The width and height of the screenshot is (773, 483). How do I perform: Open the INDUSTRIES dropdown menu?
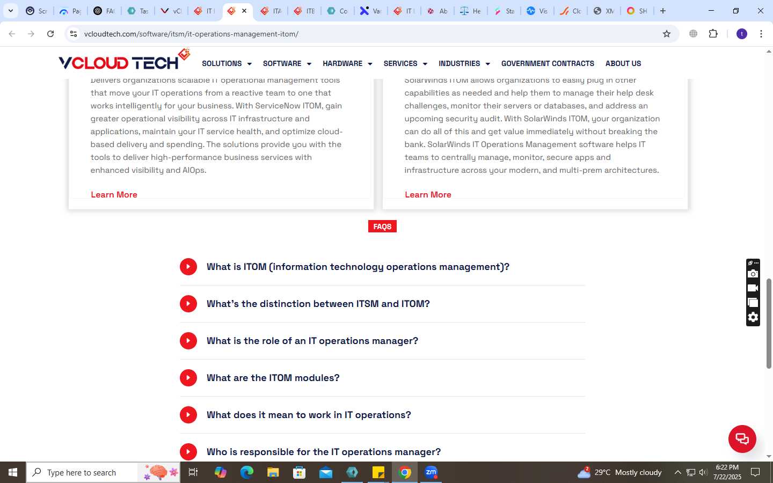(x=464, y=63)
